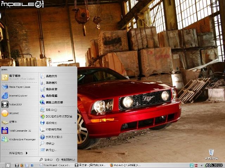This screenshot has height=168, width=225.
Task: Start BitComet from the Start menu
Action: pos(19,113)
